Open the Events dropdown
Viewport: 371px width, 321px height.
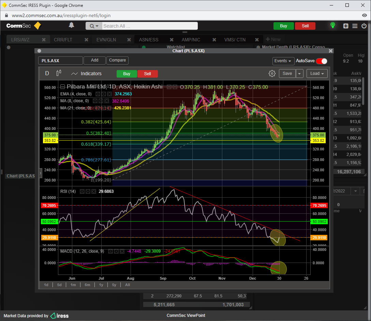tap(283, 61)
